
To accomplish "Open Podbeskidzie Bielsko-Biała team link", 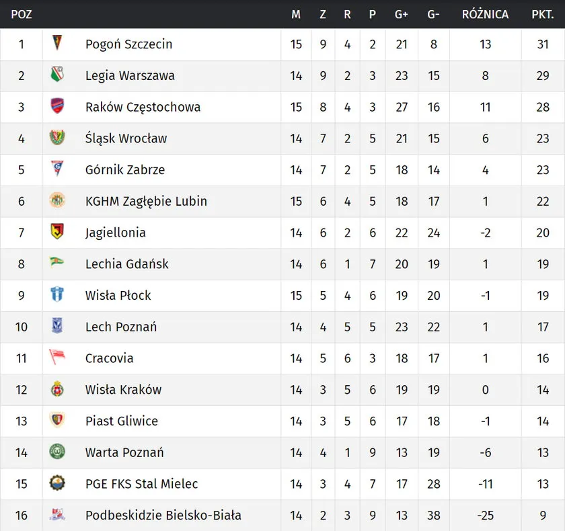I will click(163, 516).
